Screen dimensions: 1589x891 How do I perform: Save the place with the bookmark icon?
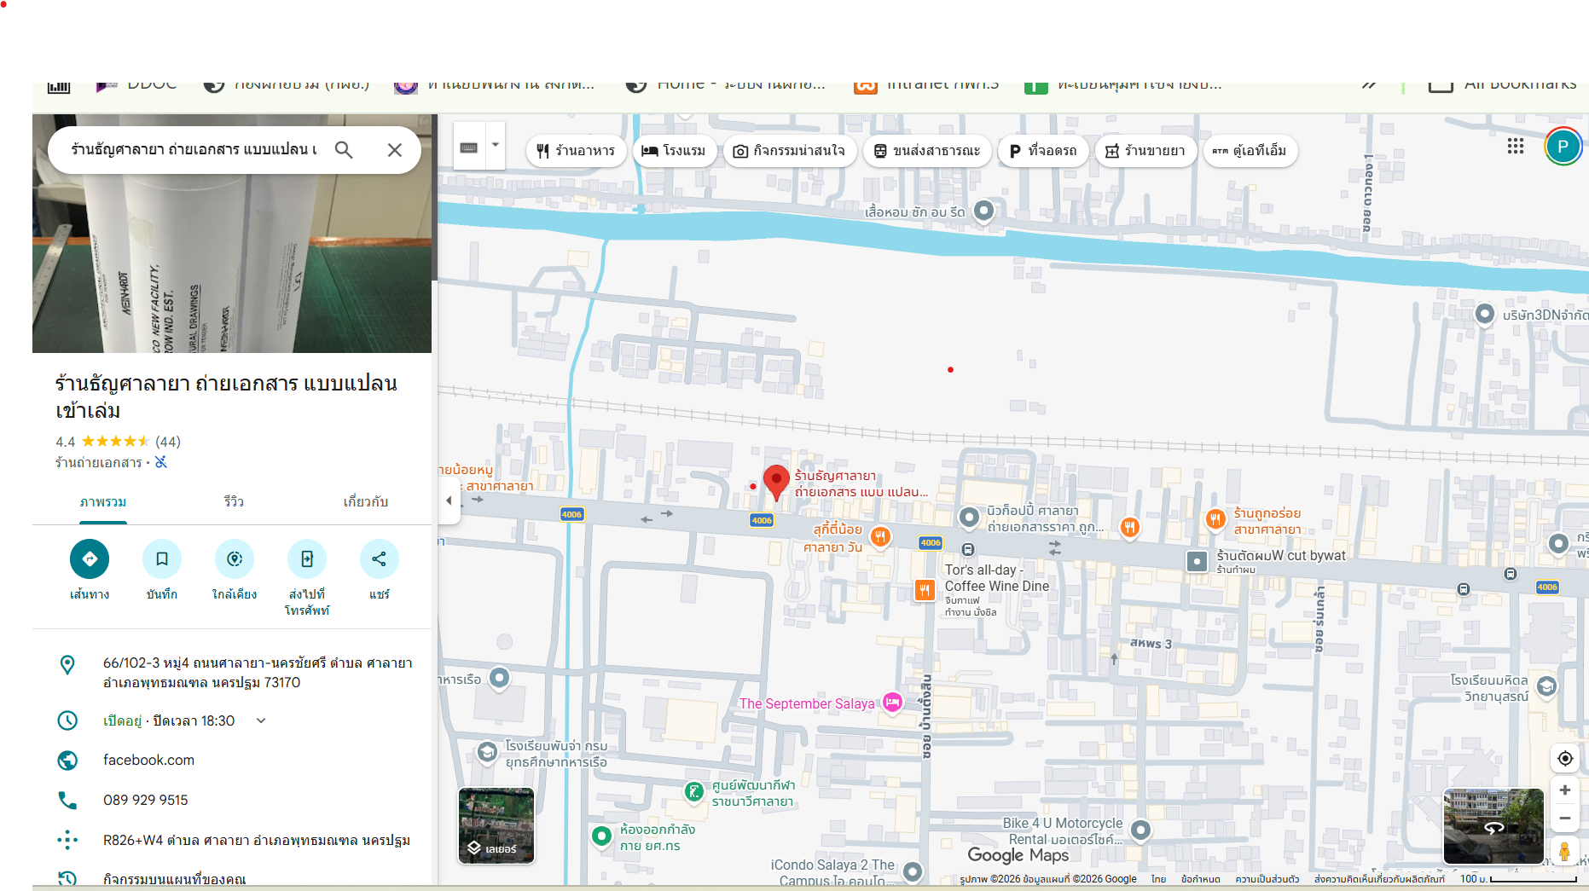click(162, 559)
